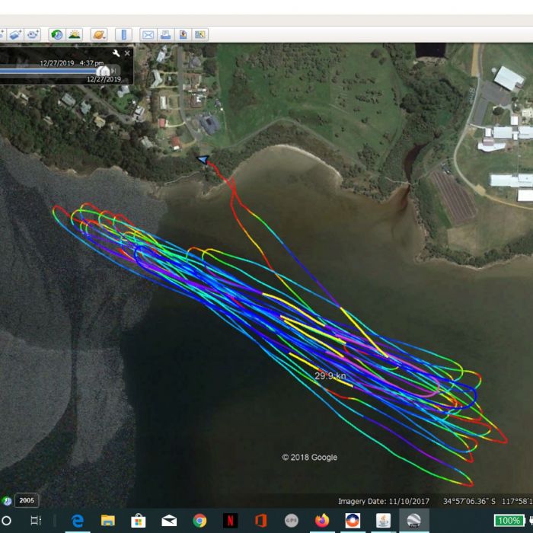Click the print toolbar icon

point(165,34)
